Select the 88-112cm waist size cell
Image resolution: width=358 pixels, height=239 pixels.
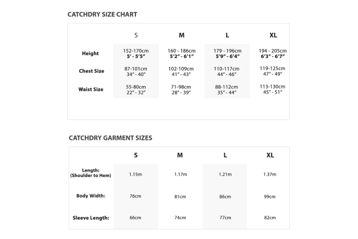[226, 86]
